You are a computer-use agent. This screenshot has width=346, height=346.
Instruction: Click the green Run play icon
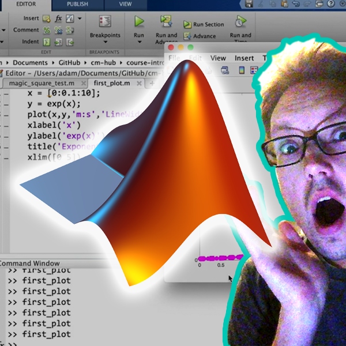pyautogui.click(x=139, y=21)
